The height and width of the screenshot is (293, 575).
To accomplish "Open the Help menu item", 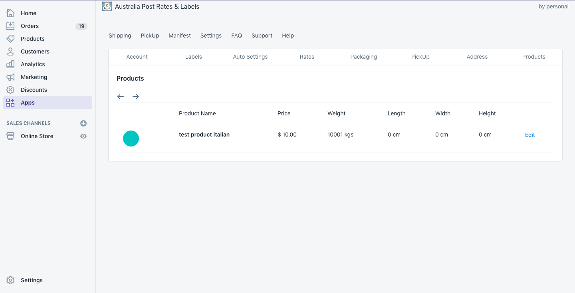I will pos(288,36).
